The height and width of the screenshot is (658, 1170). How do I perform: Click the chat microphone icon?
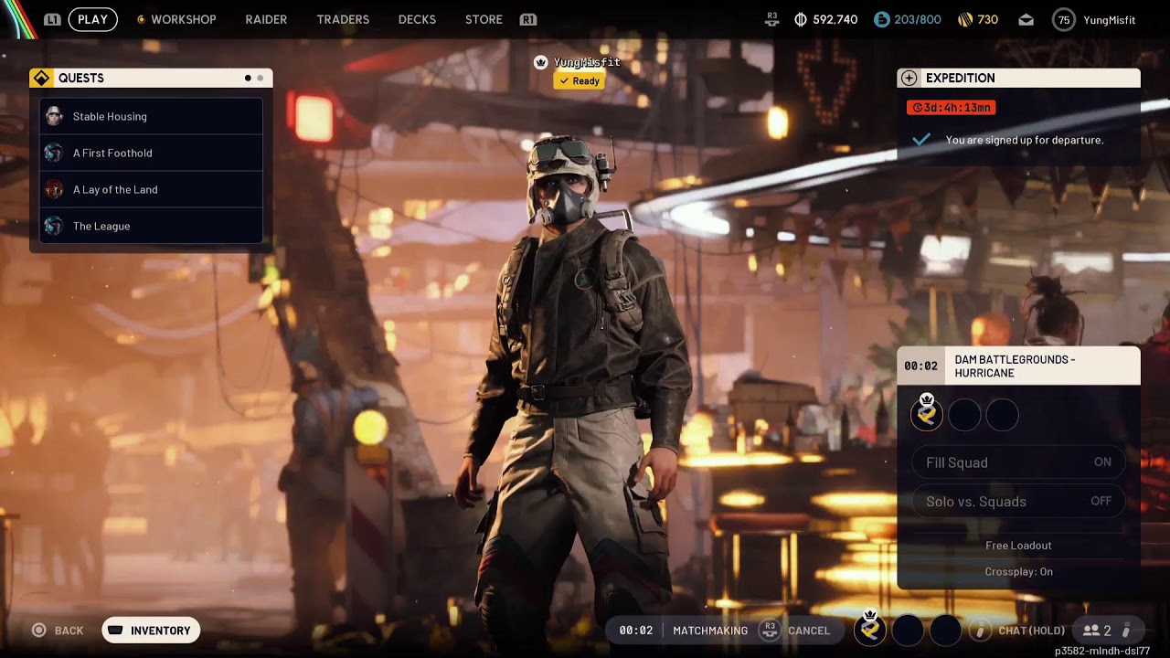(x=980, y=630)
